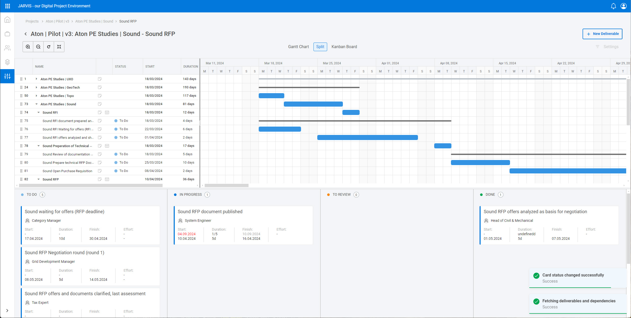Click the back arrow beside the page title

point(26,34)
